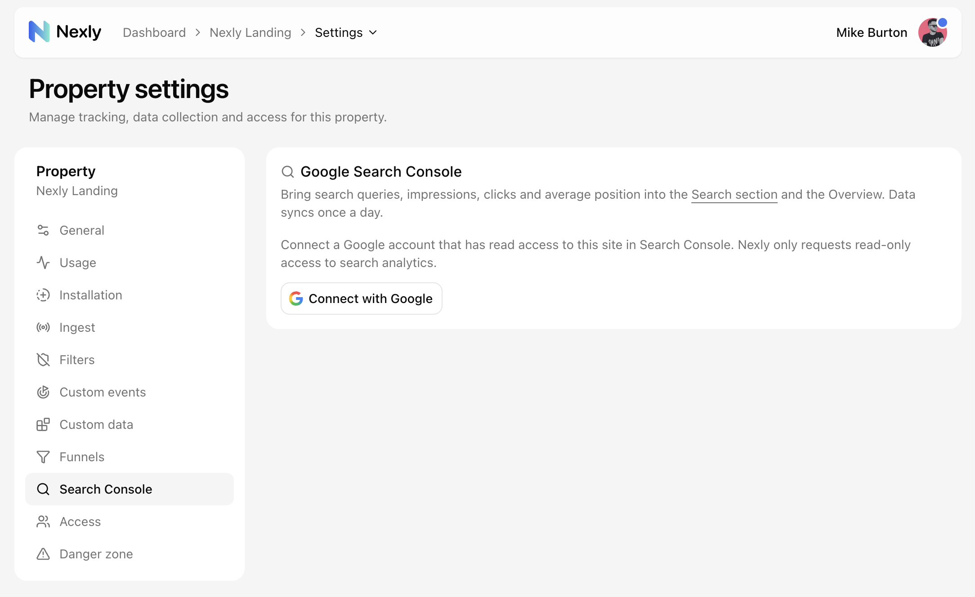
Task: Open the Ingest settings page
Action: tap(130, 327)
